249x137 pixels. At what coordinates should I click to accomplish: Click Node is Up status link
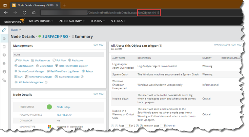pyautogui.click(x=64, y=107)
